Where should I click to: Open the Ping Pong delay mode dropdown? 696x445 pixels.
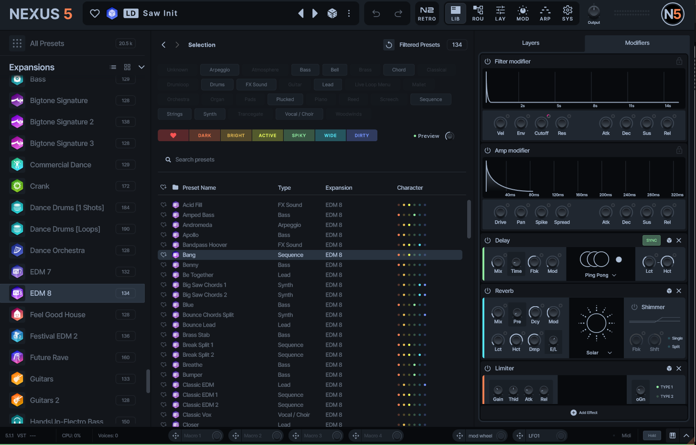tap(600, 275)
